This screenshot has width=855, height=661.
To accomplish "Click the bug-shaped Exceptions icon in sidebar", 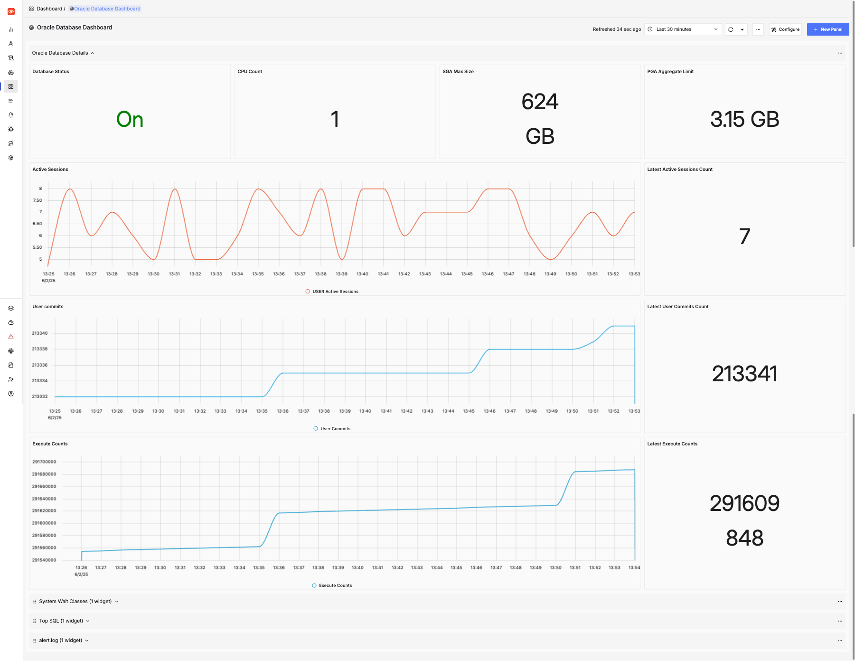I will pyautogui.click(x=11, y=129).
